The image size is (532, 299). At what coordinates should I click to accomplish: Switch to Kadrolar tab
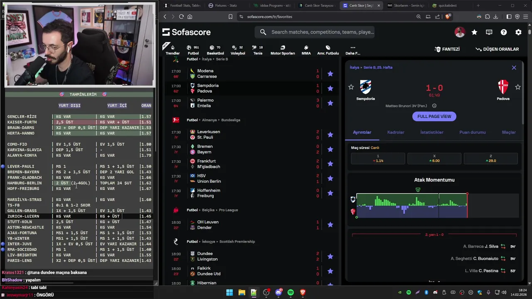pos(396,132)
